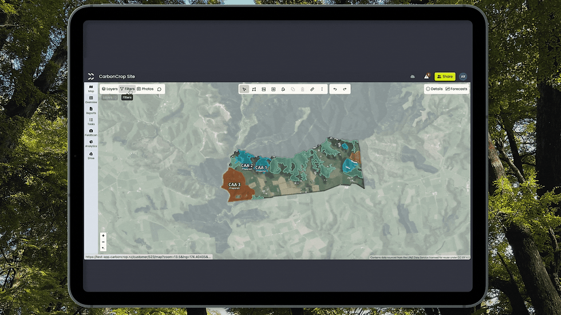Viewport: 561px width, 315px height.
Task: Select the polygon draw tool
Action: (254, 89)
